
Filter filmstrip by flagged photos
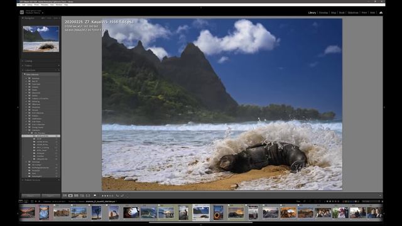(x=305, y=202)
